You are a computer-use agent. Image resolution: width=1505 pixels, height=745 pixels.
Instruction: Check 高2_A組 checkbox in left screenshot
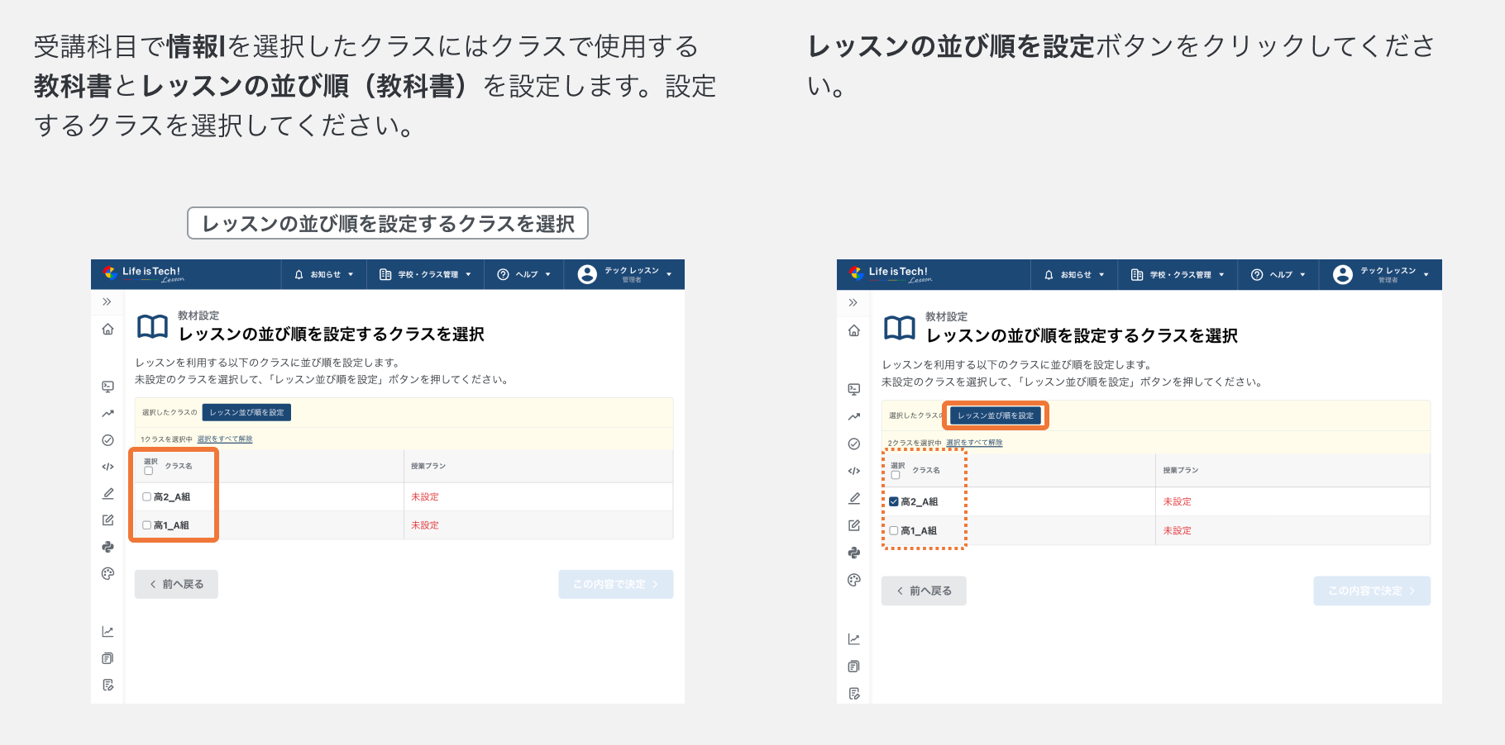click(x=146, y=497)
